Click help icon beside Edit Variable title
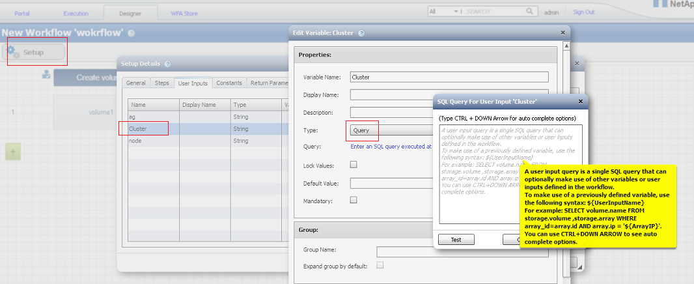 [x=361, y=33]
